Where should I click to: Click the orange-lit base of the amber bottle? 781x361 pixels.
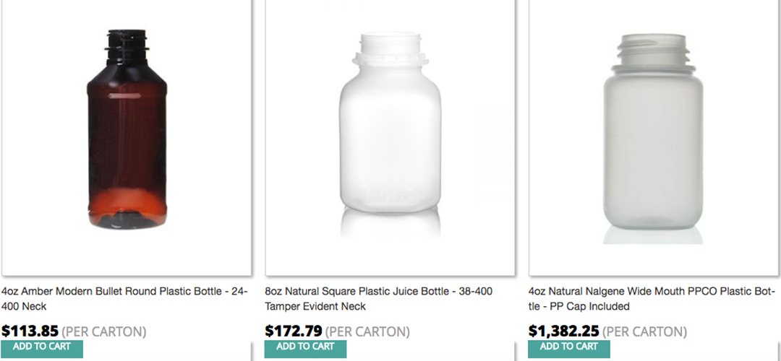127,206
